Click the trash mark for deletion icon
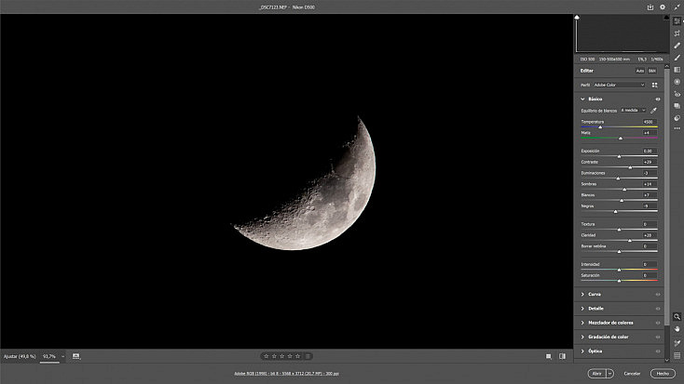Screen dimensions: 684x384 [308, 356]
